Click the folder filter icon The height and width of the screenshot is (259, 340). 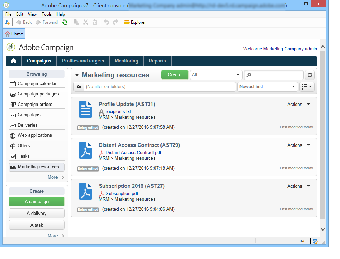[x=79, y=87]
